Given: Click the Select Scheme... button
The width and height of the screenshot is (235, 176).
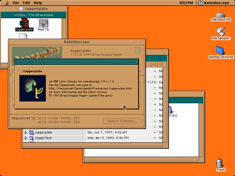Looking at the screenshot, I should point(122,121).
